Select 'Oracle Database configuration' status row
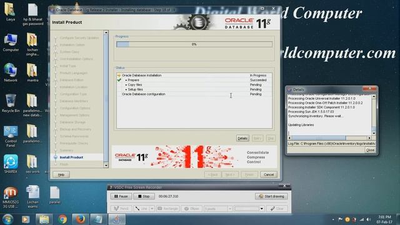400x225 pixels. click(x=194, y=94)
